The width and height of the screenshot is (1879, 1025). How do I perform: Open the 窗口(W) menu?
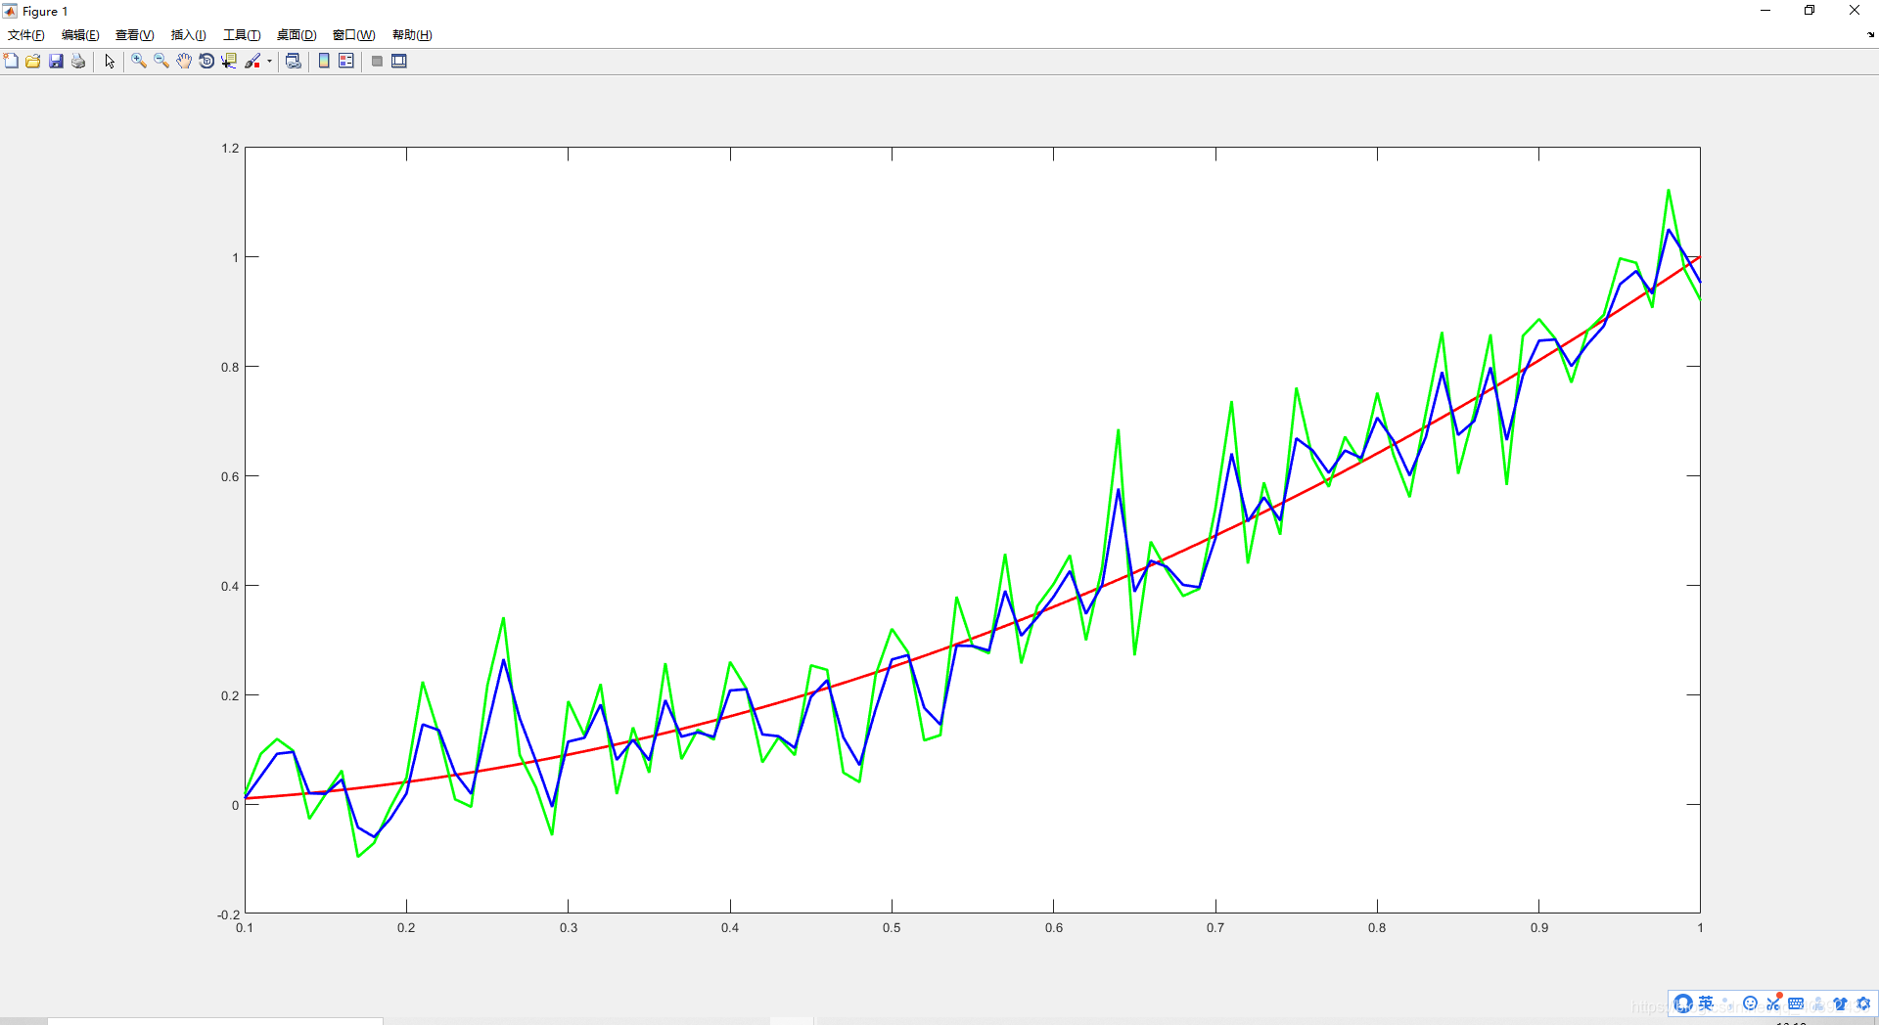pos(353,35)
